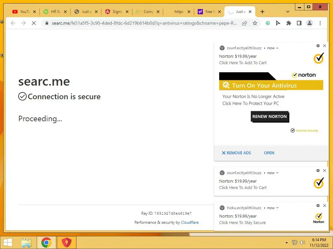Open File Explorer from the taskbar

pos(27,243)
